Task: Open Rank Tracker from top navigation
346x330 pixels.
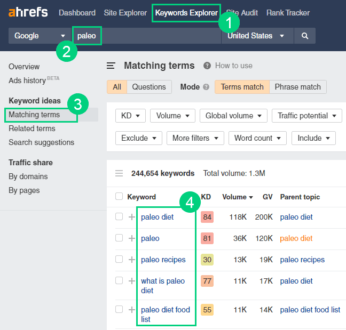Action: tap(288, 13)
